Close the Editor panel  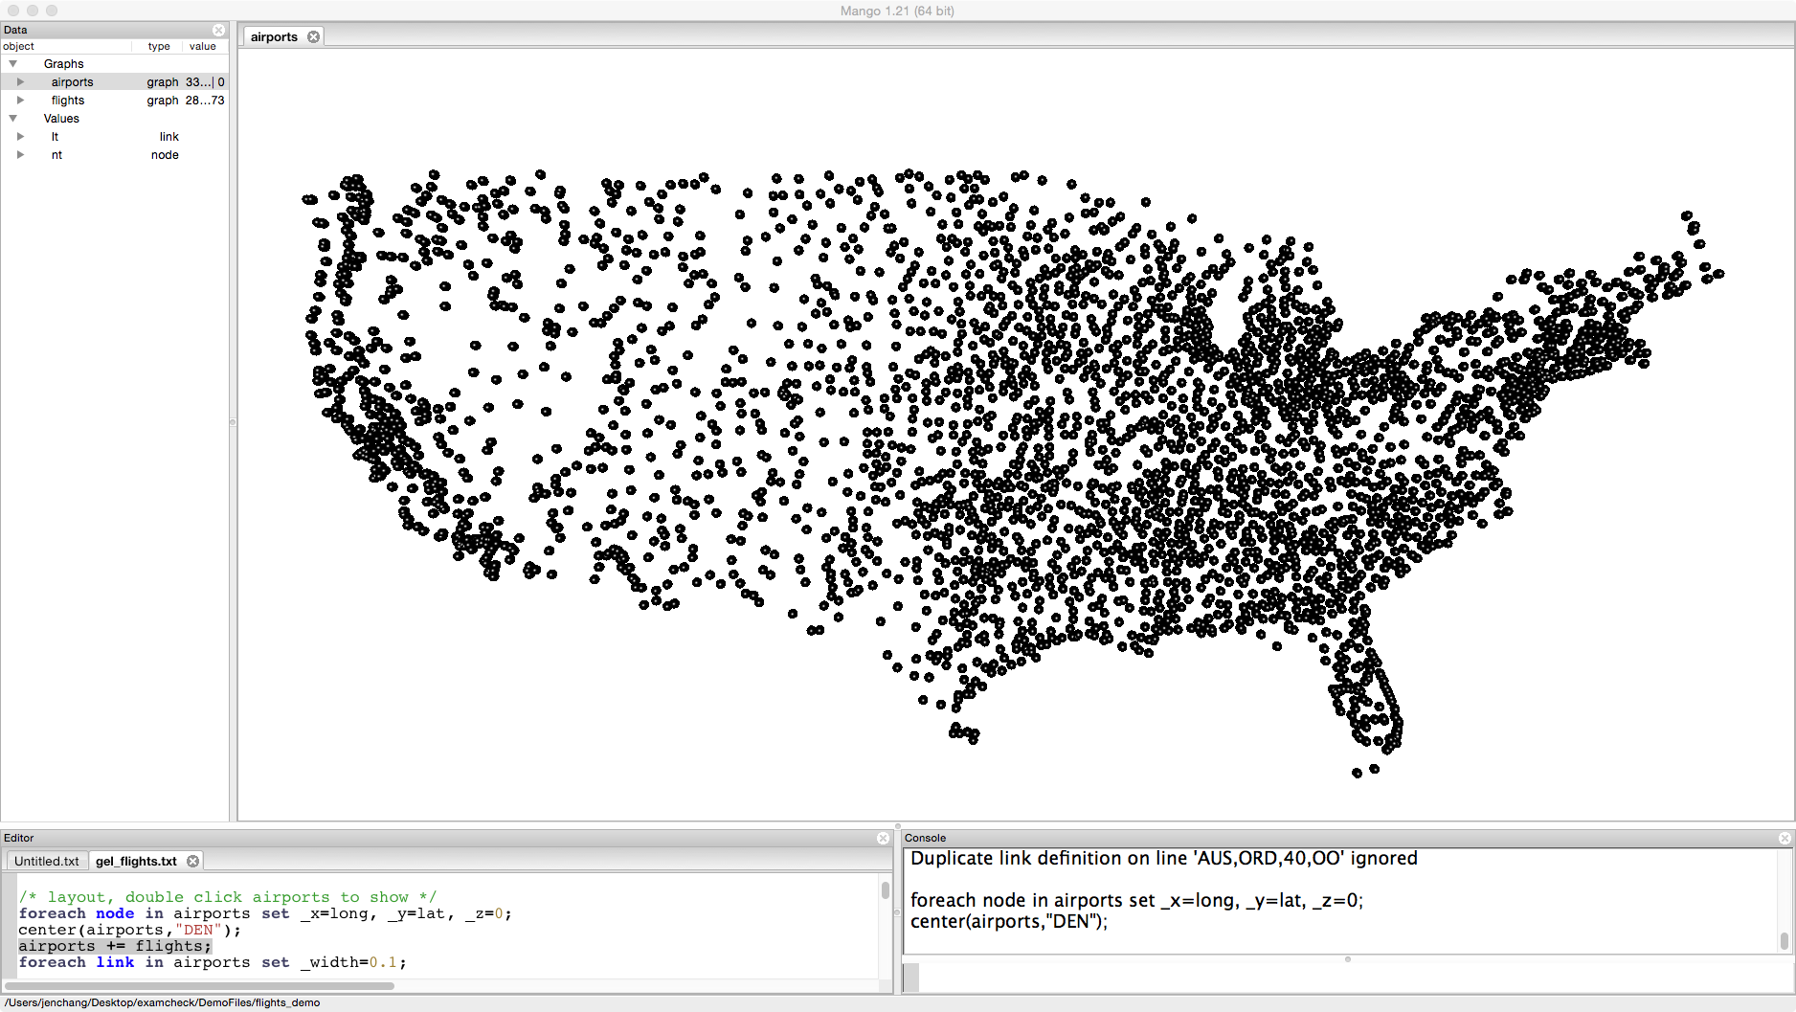pyautogui.click(x=883, y=838)
